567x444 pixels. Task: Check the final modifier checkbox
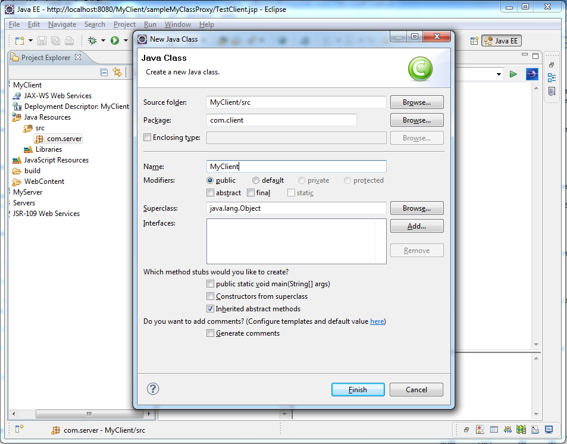pyautogui.click(x=250, y=192)
